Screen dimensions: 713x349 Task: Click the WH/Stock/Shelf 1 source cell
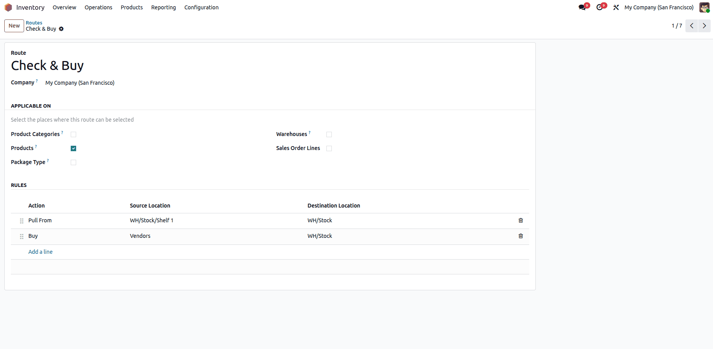tap(152, 220)
